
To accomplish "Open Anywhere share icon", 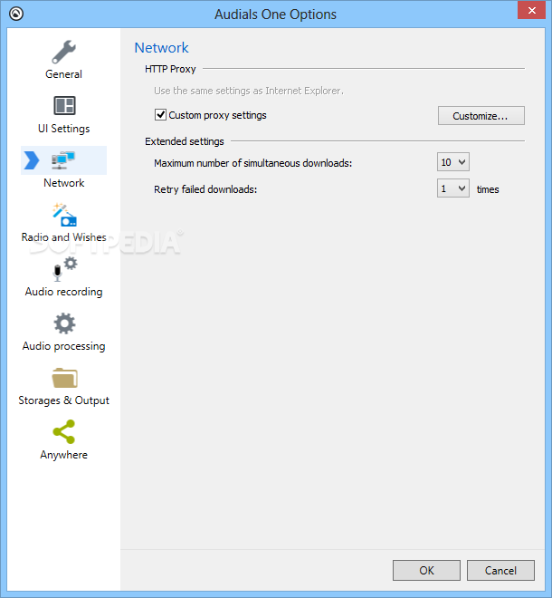I will coord(64,431).
